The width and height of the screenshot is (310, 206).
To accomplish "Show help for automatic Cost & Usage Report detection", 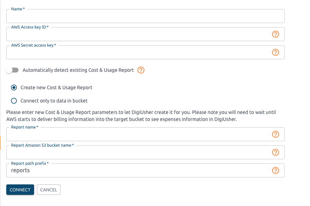I will pyautogui.click(x=141, y=70).
